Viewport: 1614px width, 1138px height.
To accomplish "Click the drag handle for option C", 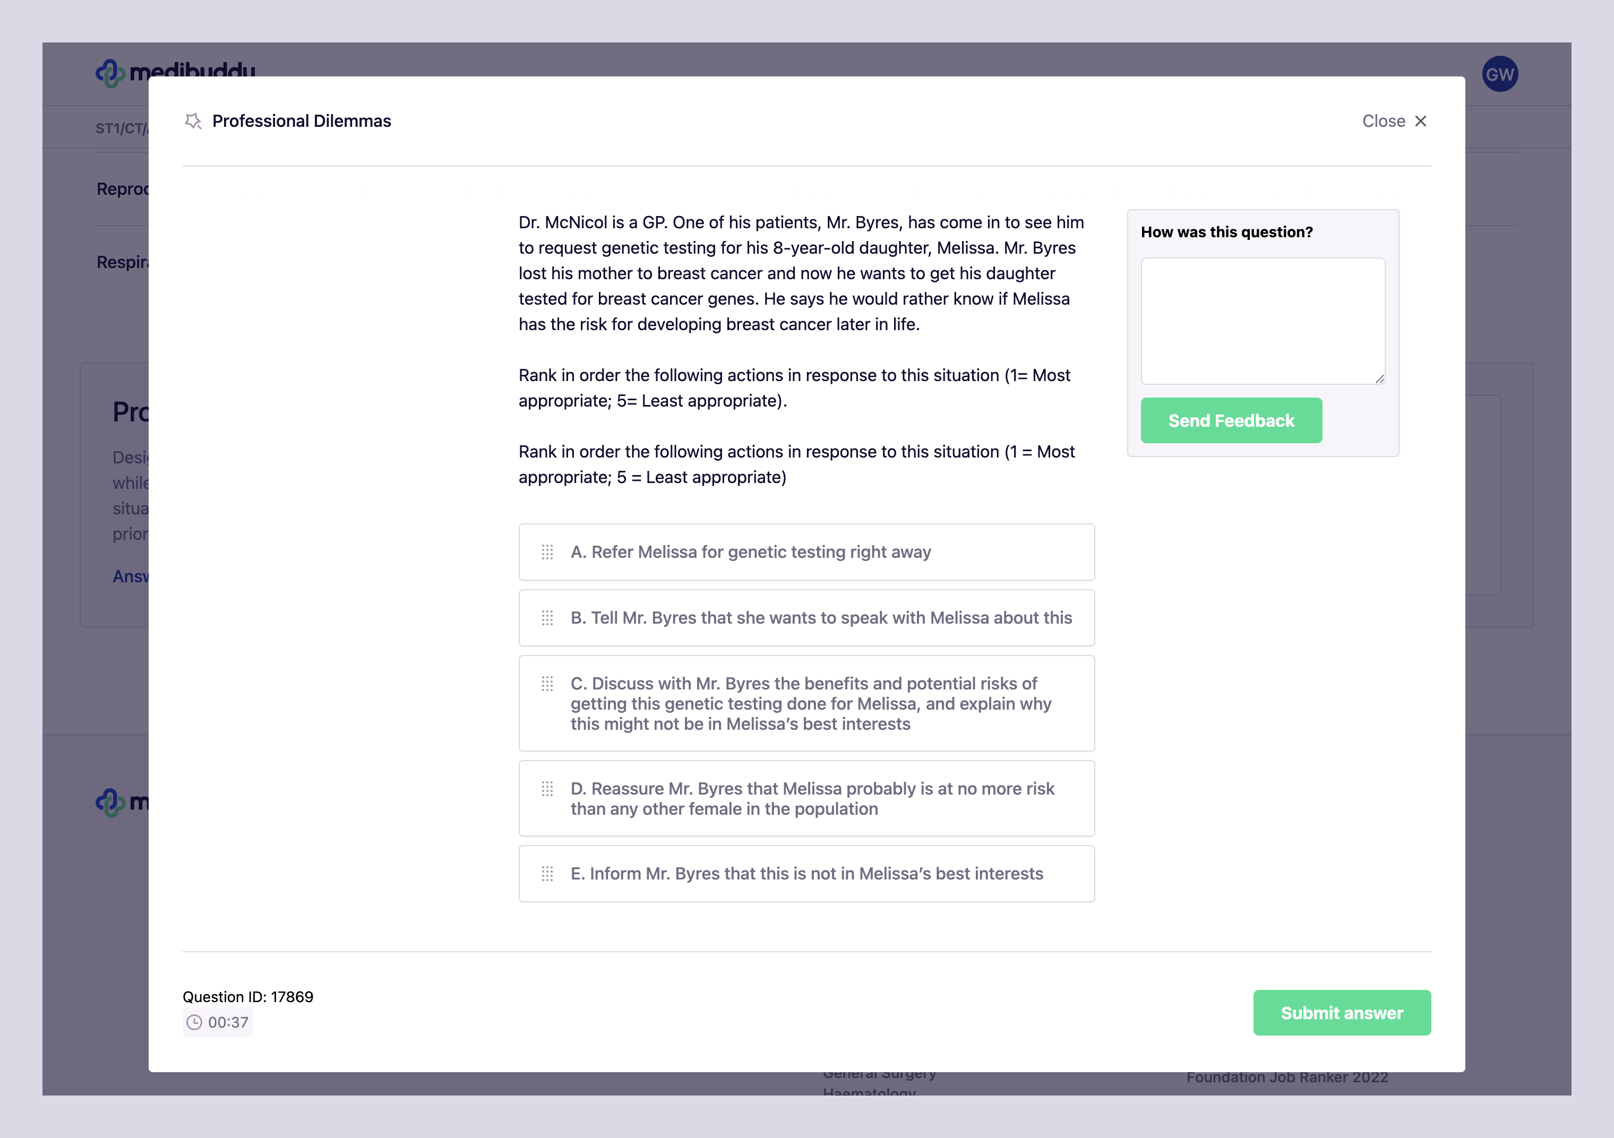I will pyautogui.click(x=547, y=683).
